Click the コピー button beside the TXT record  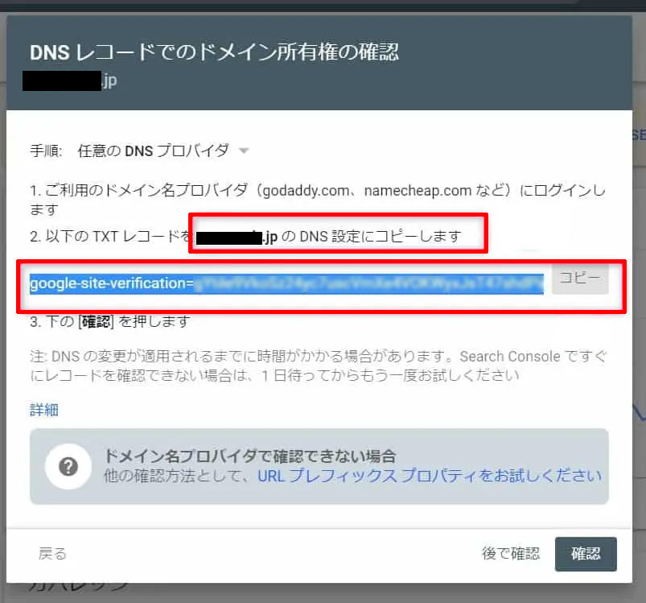pos(579,278)
